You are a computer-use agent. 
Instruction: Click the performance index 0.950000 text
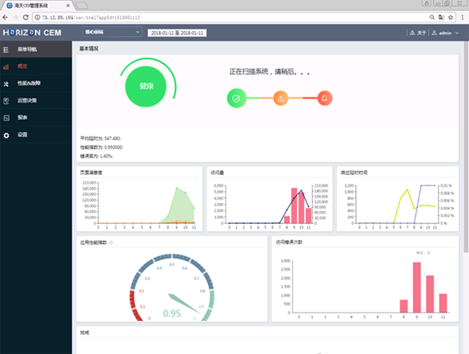[102, 147]
